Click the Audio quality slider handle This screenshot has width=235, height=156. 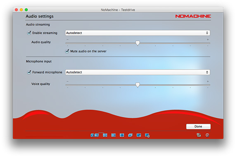tap(138, 43)
